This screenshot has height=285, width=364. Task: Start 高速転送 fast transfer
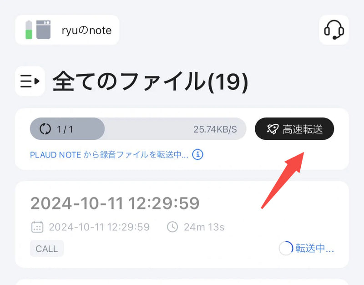click(x=294, y=129)
